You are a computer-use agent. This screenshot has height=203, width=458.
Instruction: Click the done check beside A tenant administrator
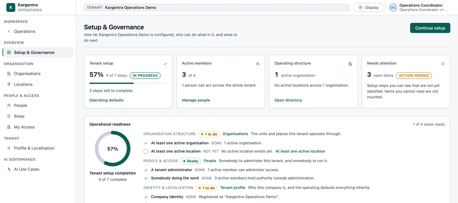[x=146, y=170]
